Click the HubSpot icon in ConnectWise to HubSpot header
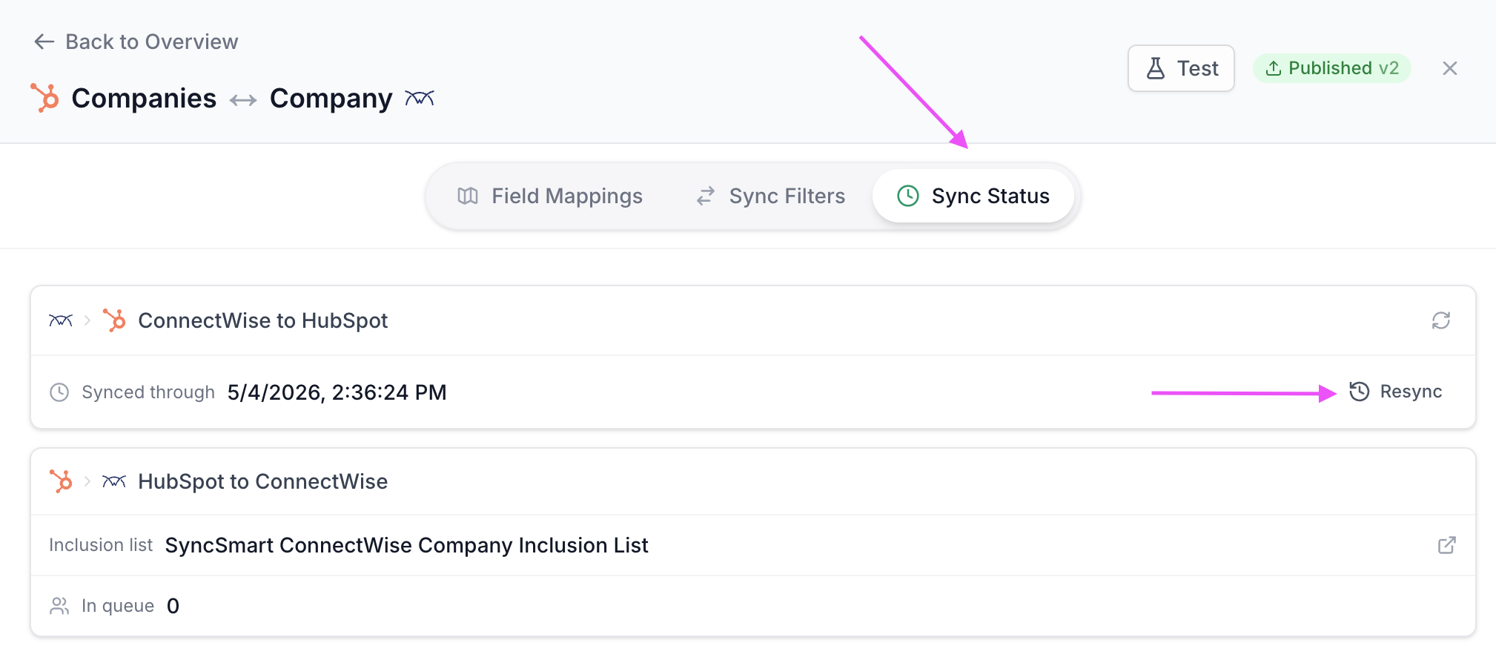1496x663 pixels. point(114,320)
